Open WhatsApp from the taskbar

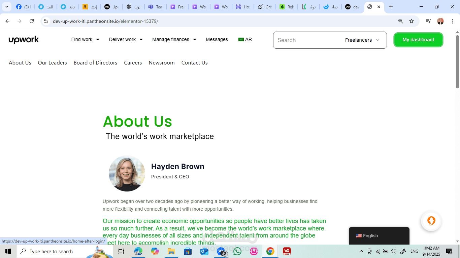coord(237,251)
